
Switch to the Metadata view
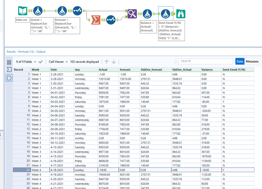point(252,62)
